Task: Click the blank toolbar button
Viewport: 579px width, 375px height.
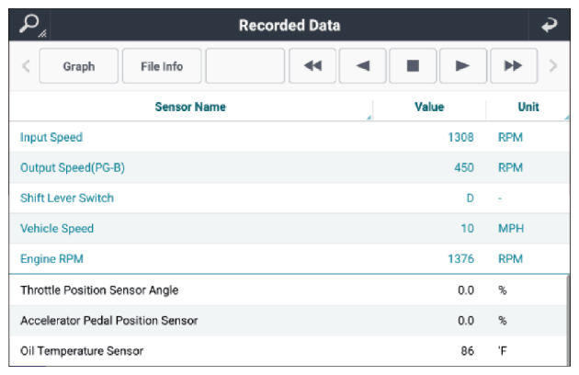Action: [245, 66]
